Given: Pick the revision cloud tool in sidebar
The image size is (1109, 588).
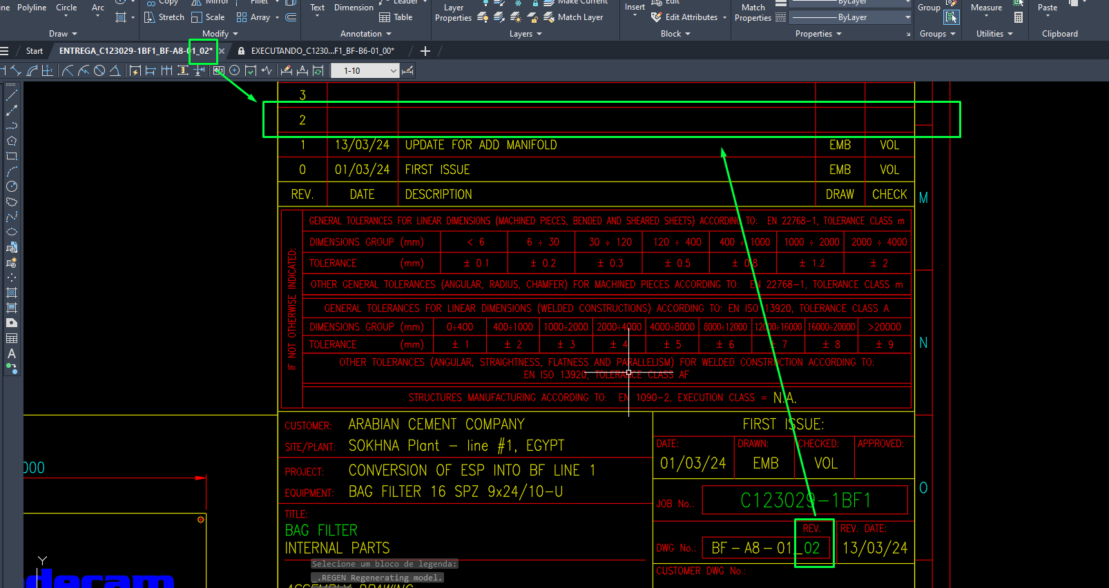Looking at the screenshot, I should click(12, 202).
